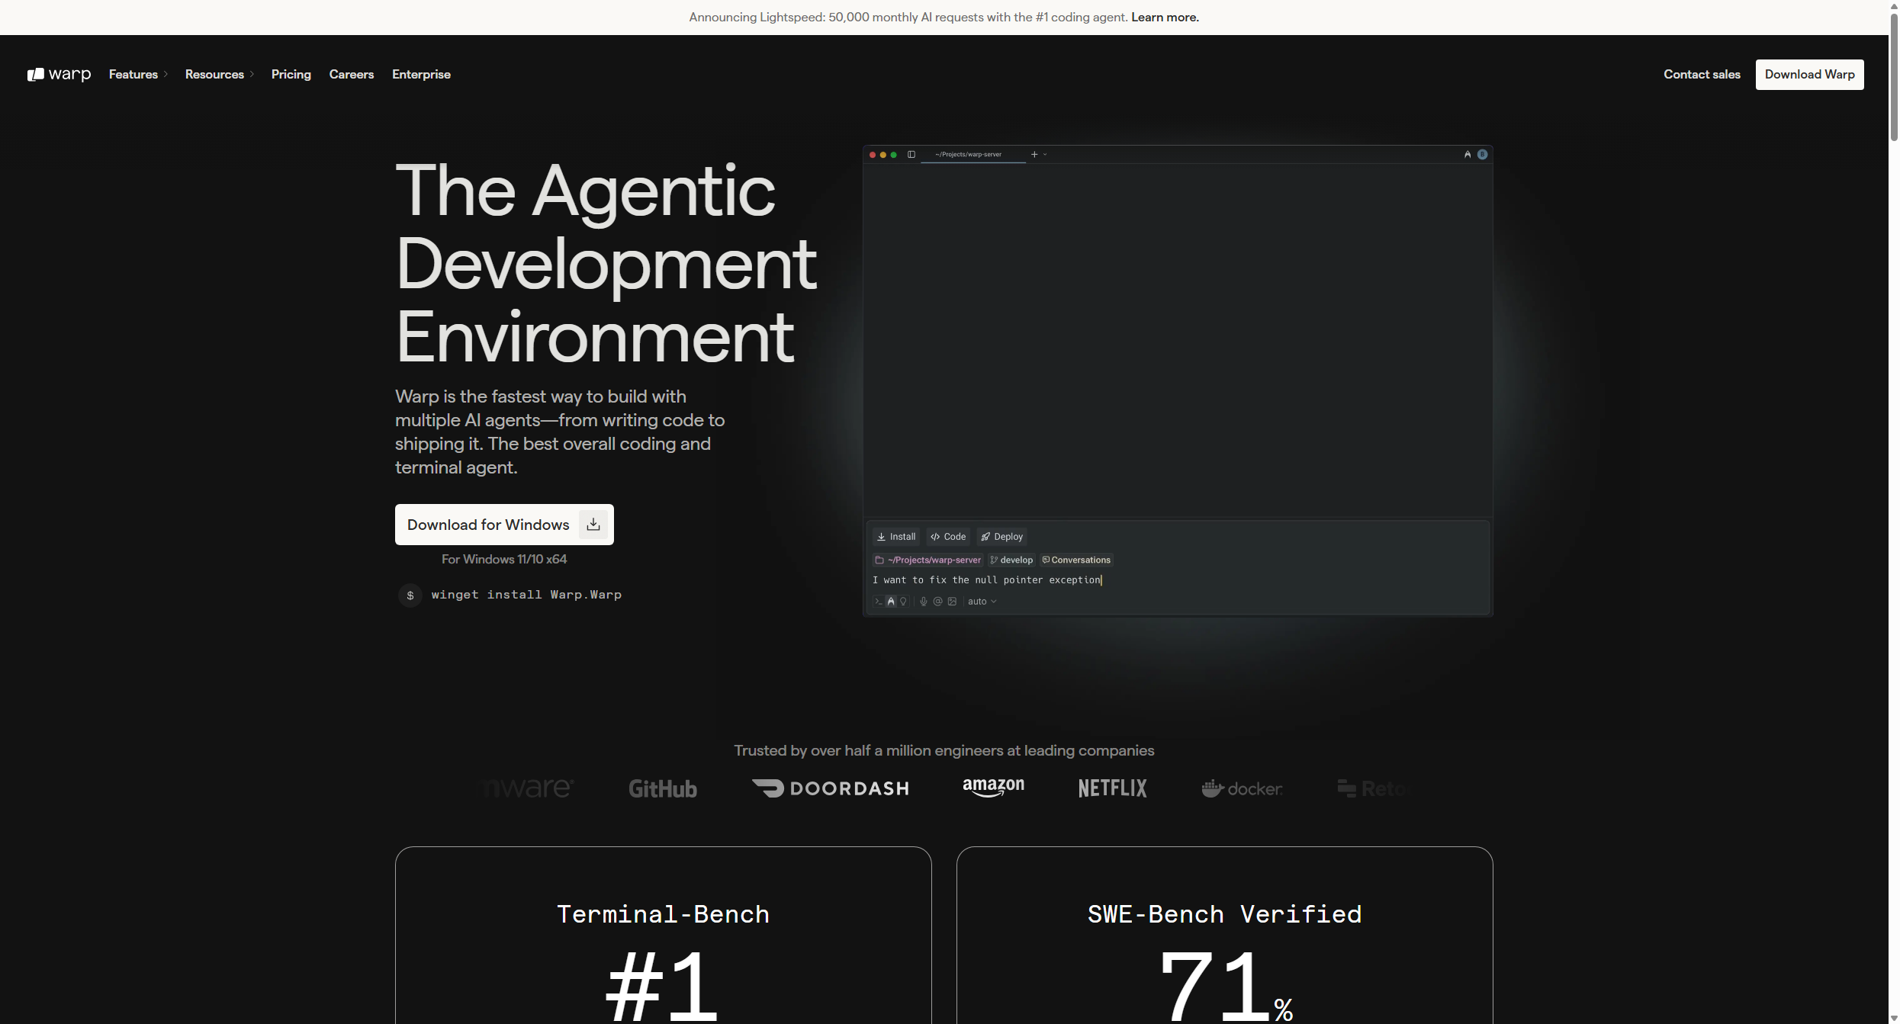Click the Download Warp button

[1809, 74]
